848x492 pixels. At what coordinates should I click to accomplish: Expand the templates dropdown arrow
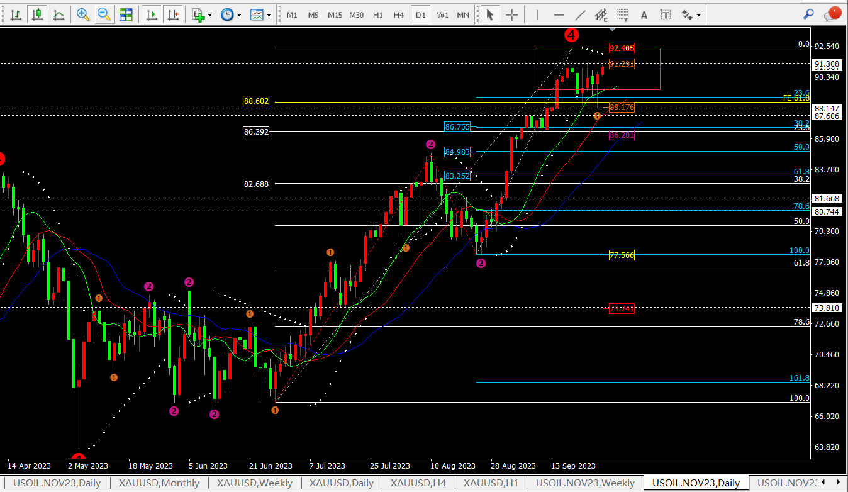coord(269,14)
